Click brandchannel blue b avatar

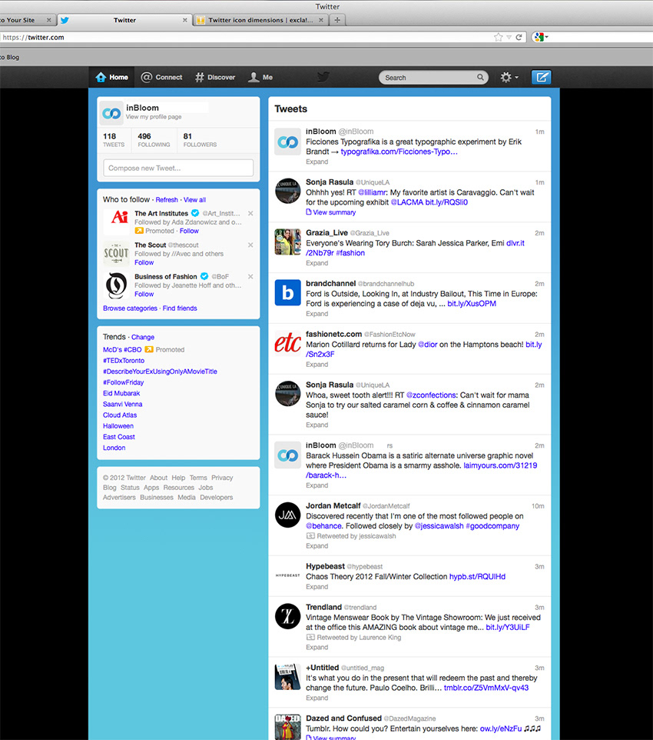point(287,292)
